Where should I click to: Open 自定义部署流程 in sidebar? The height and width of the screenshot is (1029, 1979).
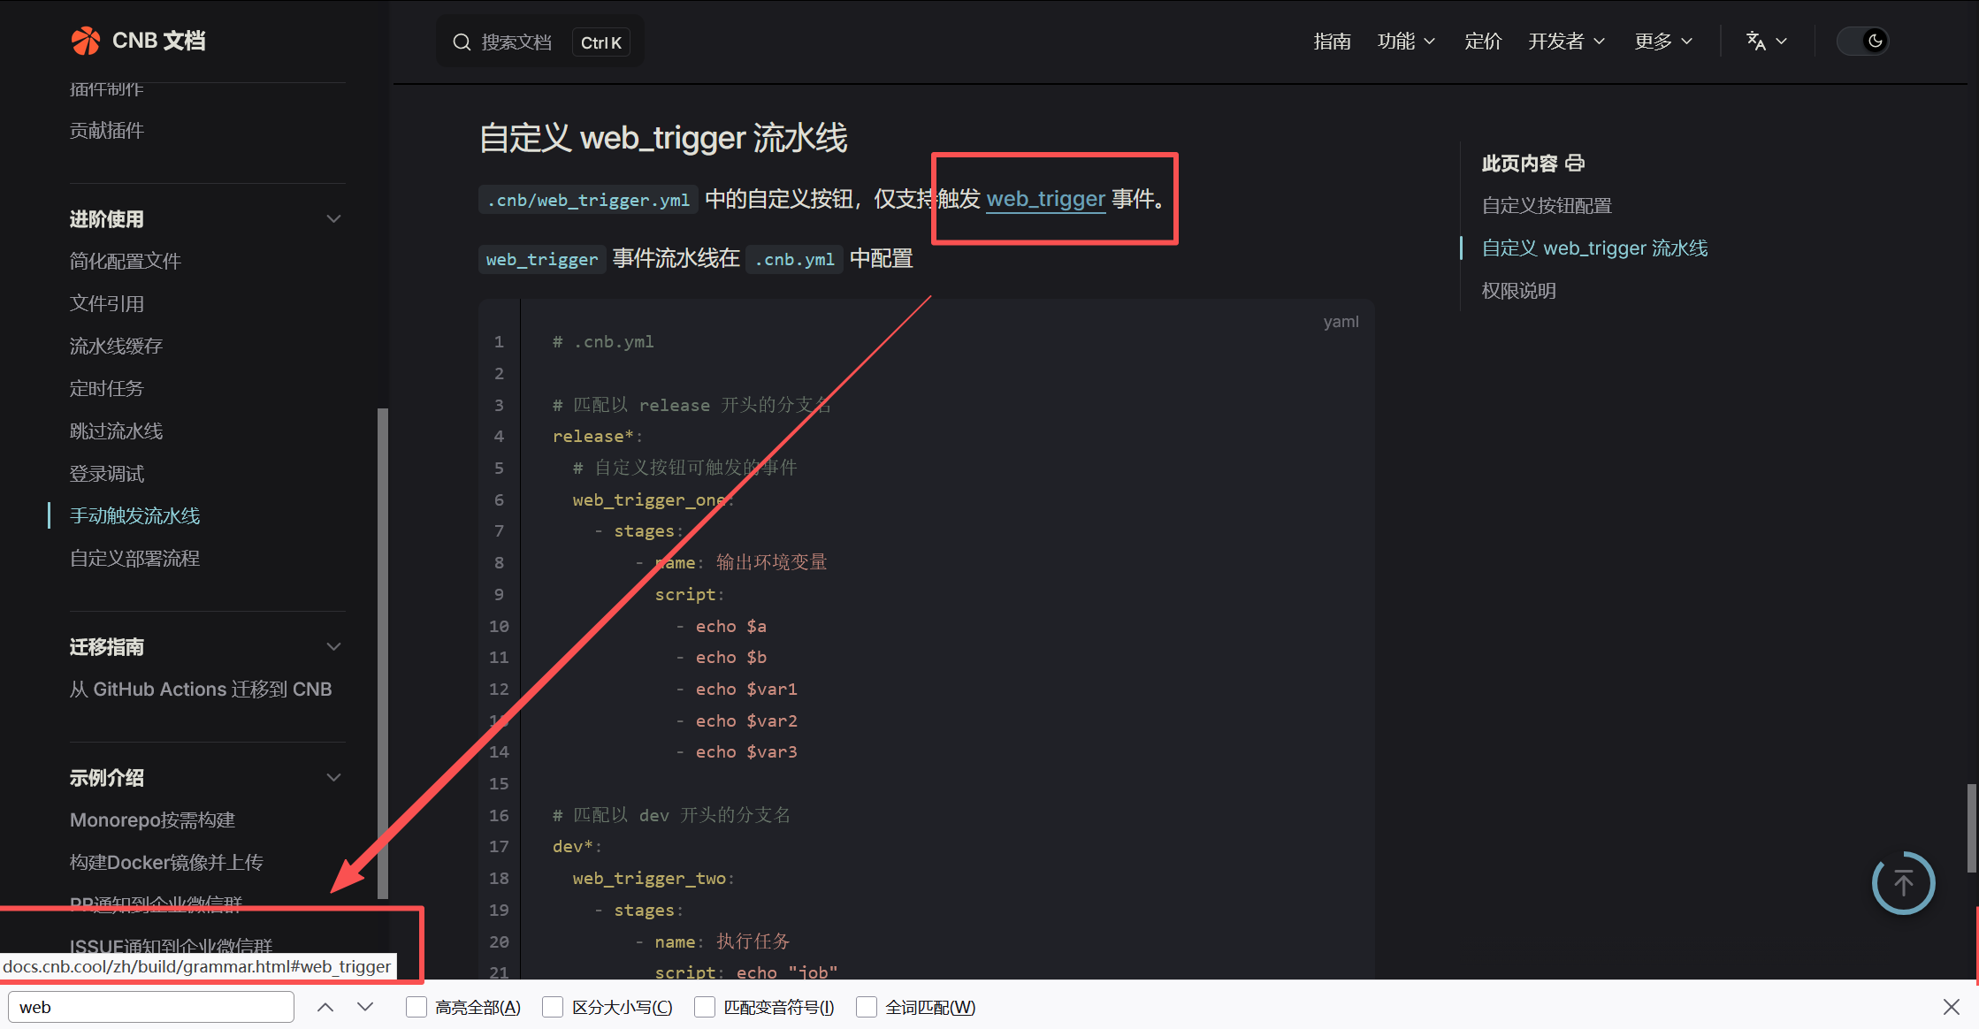pyautogui.click(x=134, y=559)
